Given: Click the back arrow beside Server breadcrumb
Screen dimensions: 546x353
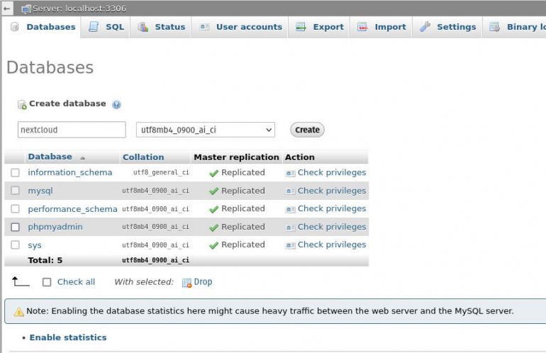Looking at the screenshot, I should [7, 8].
